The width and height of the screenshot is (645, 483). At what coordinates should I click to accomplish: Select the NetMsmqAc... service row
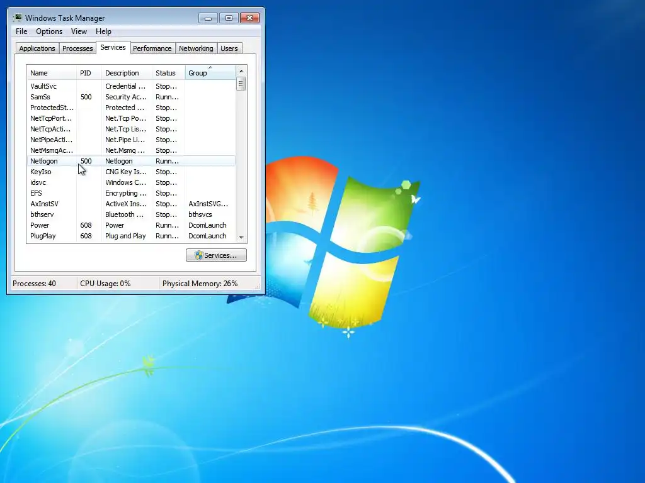click(x=131, y=150)
